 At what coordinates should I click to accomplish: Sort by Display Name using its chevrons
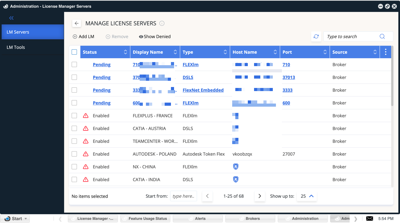175,52
